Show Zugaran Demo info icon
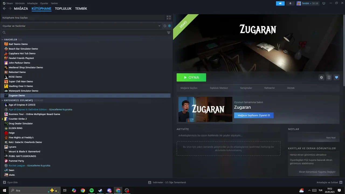Viewport: 345px width, 194px height. pyautogui.click(x=329, y=77)
